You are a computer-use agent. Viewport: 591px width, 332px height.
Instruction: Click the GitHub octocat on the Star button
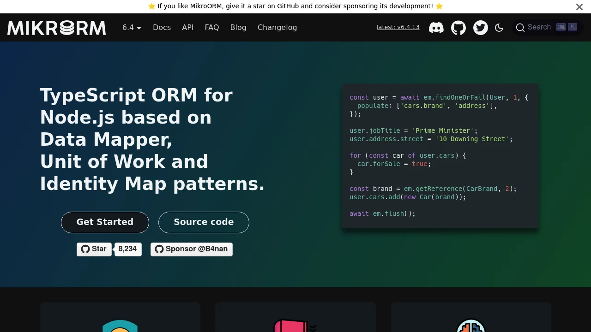click(x=84, y=249)
